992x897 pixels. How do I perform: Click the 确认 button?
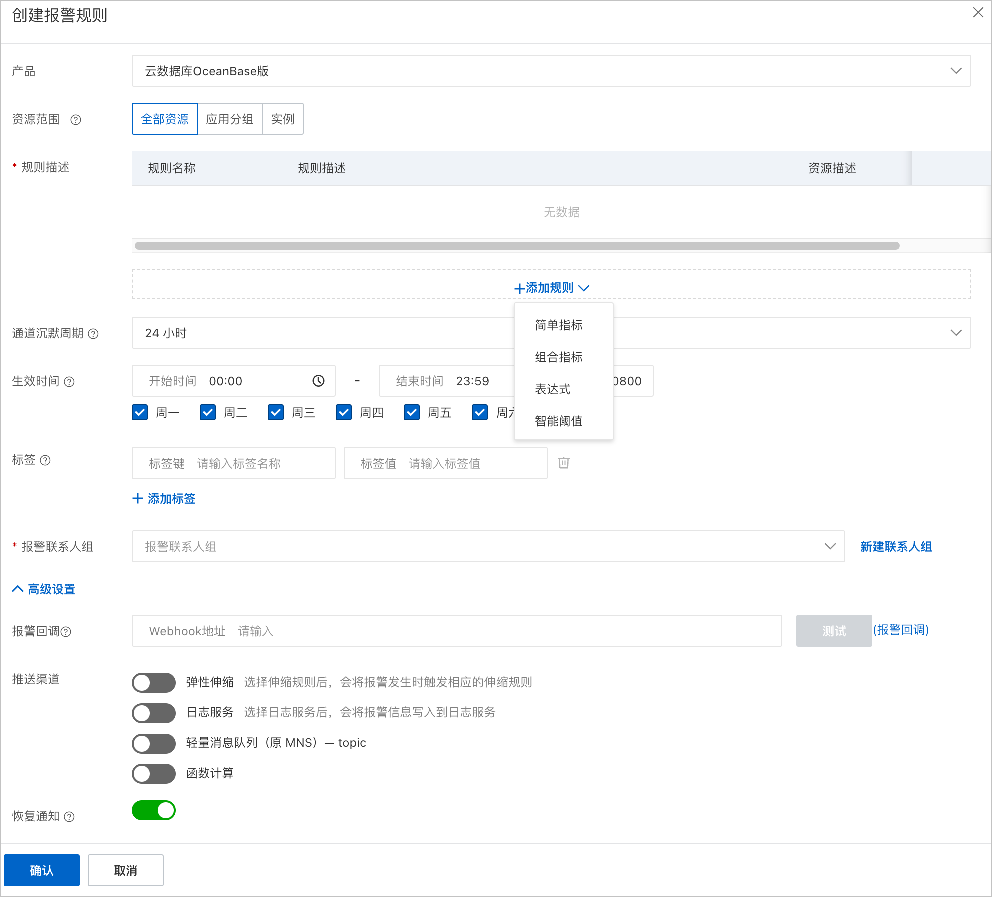coord(42,870)
